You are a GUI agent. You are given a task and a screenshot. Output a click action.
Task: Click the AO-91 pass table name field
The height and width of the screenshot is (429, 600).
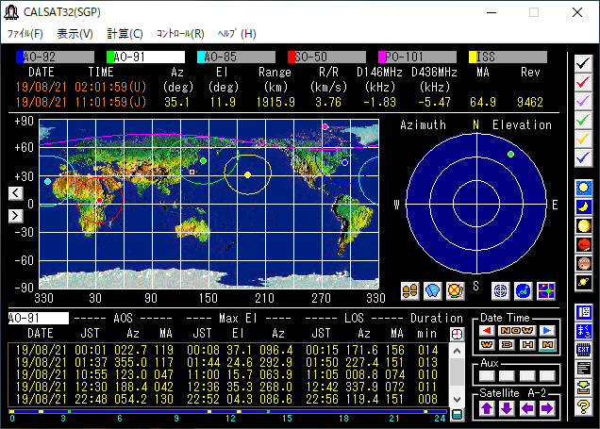(x=39, y=318)
